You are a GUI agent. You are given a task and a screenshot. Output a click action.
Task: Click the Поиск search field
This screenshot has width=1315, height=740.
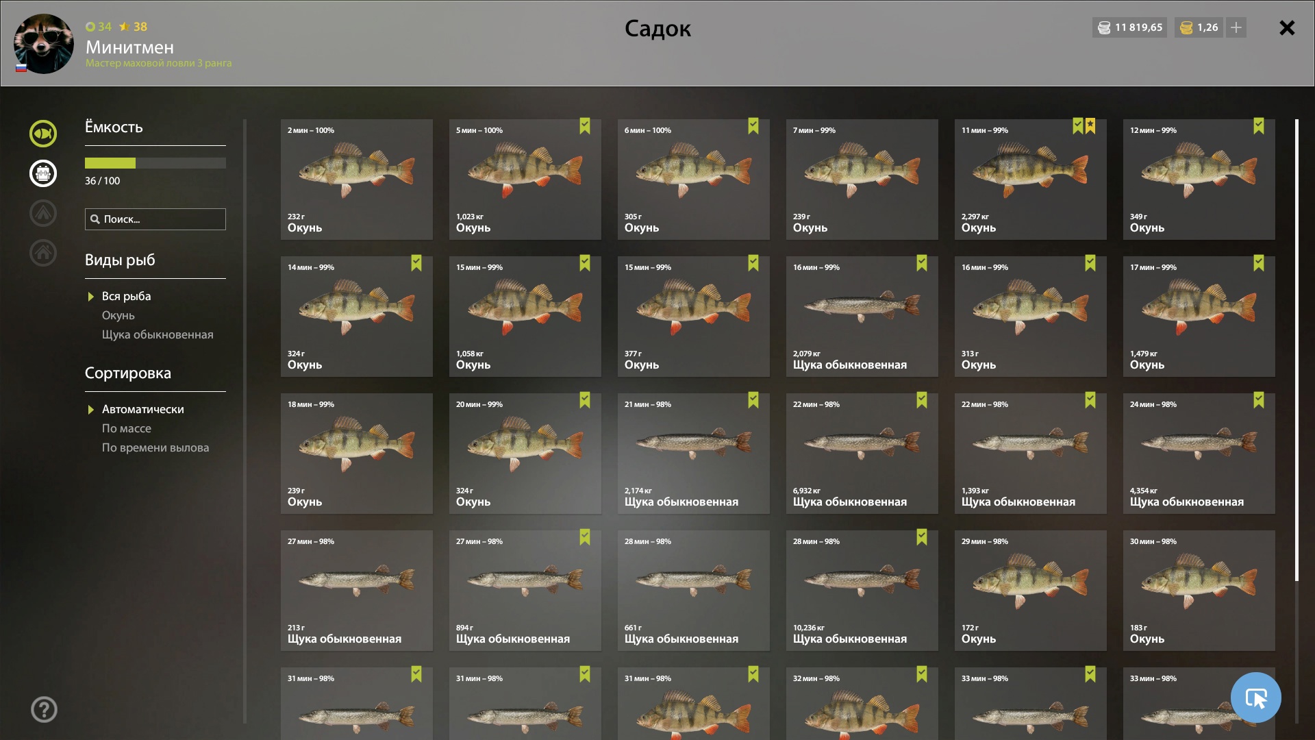pos(155,219)
